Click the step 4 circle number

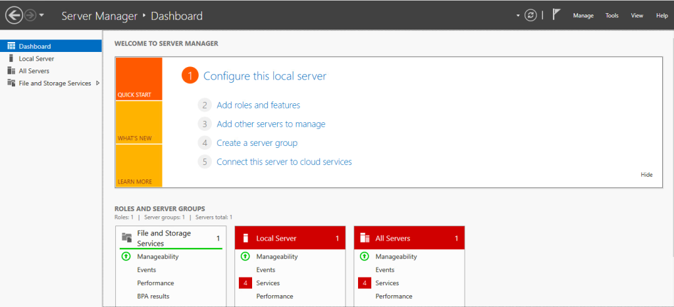[205, 143]
